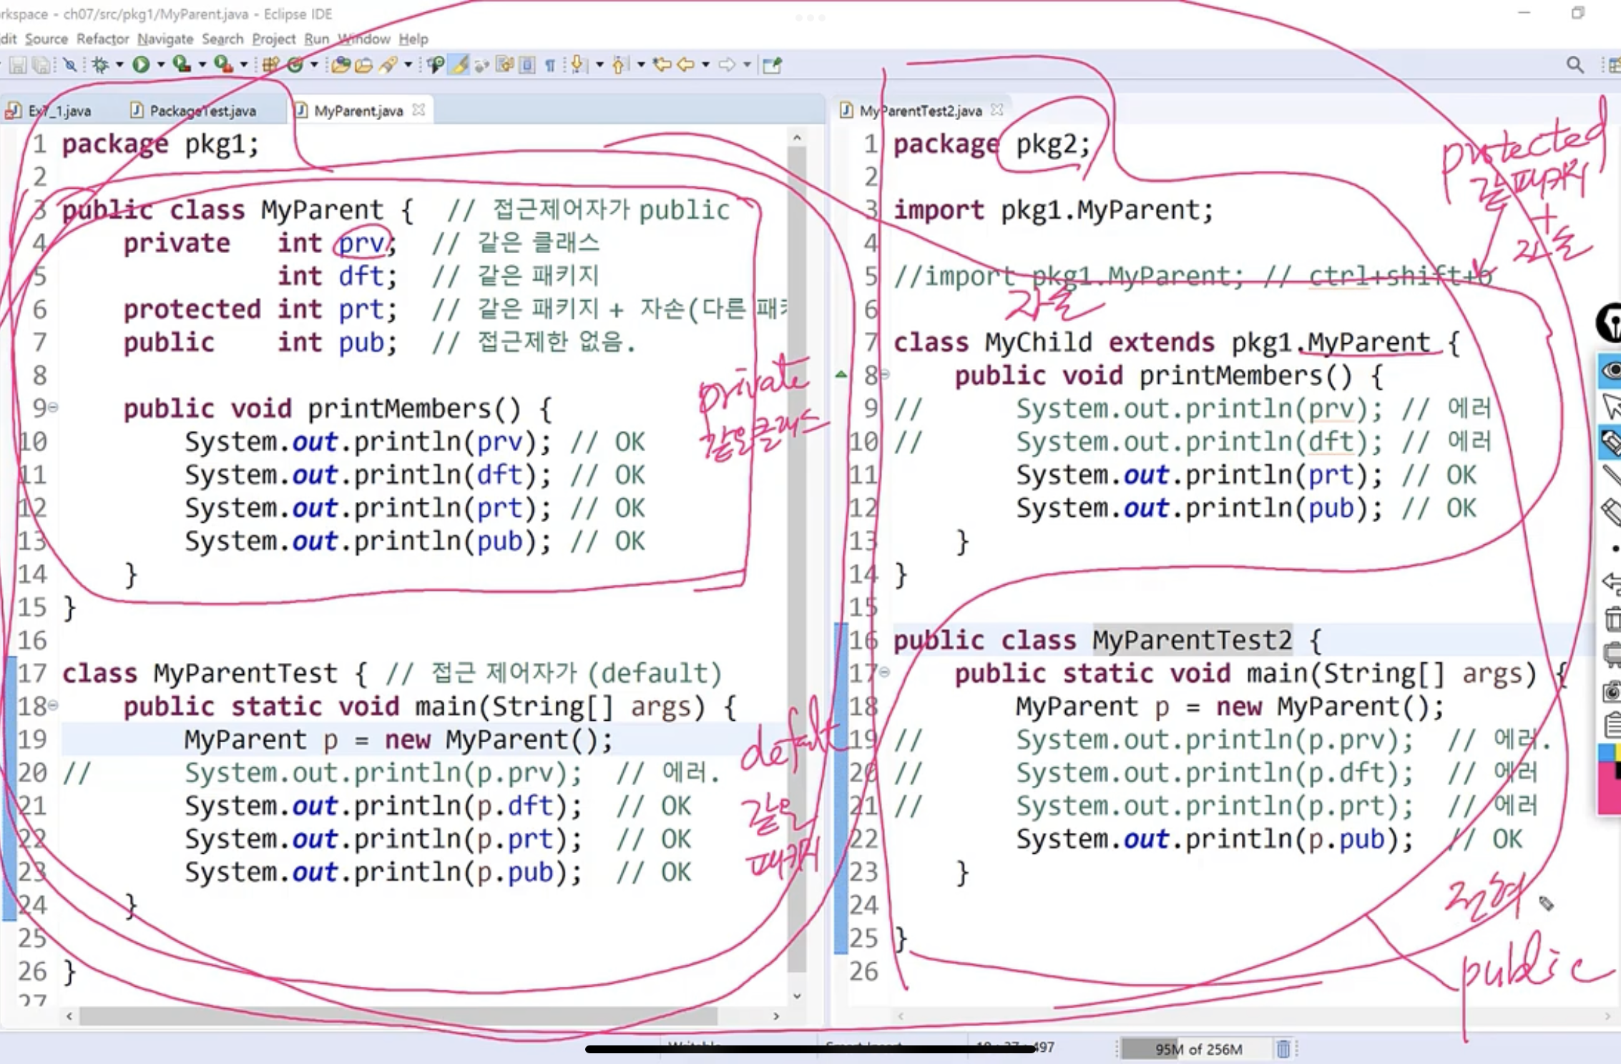Close the MyParentTest2.java editor tab
Screen dimensions: 1621x1064
tap(997, 110)
